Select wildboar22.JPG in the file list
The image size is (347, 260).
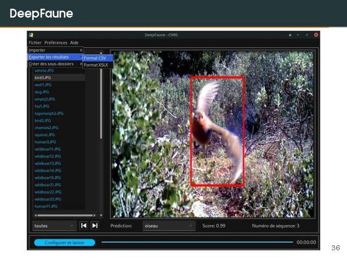point(48,192)
